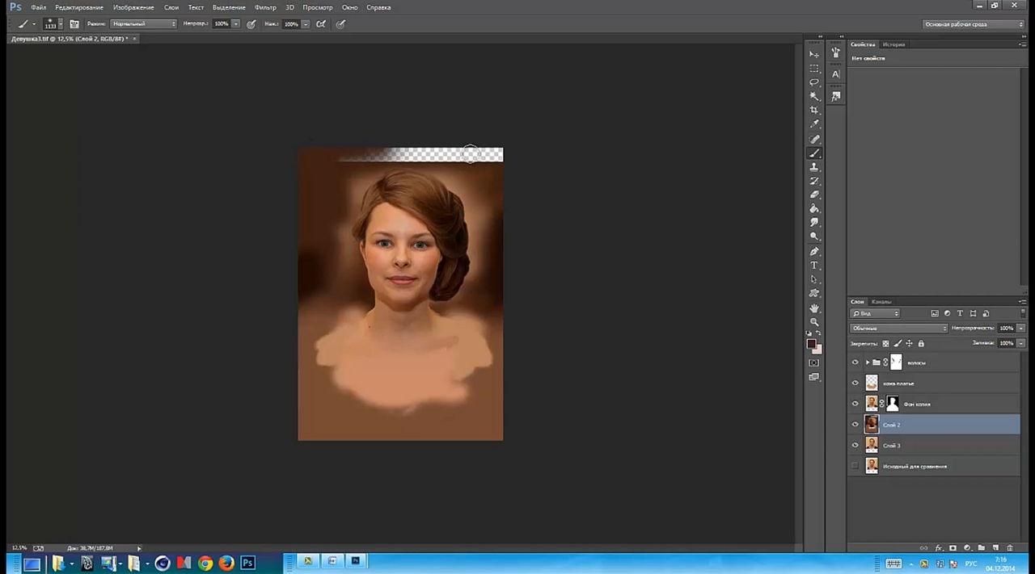
Task: Open the 'Редактирование' menu
Action: [79, 7]
